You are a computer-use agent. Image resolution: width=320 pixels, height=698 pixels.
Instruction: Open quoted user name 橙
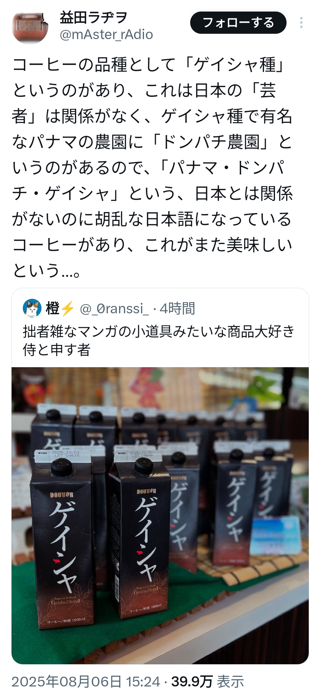point(53,308)
